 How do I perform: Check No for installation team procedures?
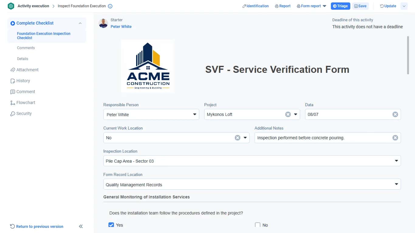click(x=258, y=225)
